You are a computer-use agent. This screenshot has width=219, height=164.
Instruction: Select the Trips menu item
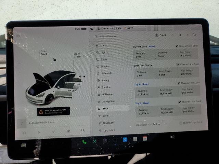[113, 108]
